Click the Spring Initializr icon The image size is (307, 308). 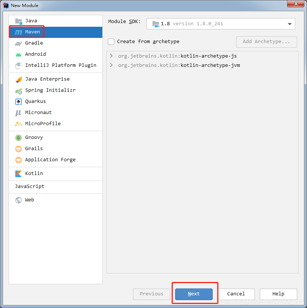click(19, 91)
